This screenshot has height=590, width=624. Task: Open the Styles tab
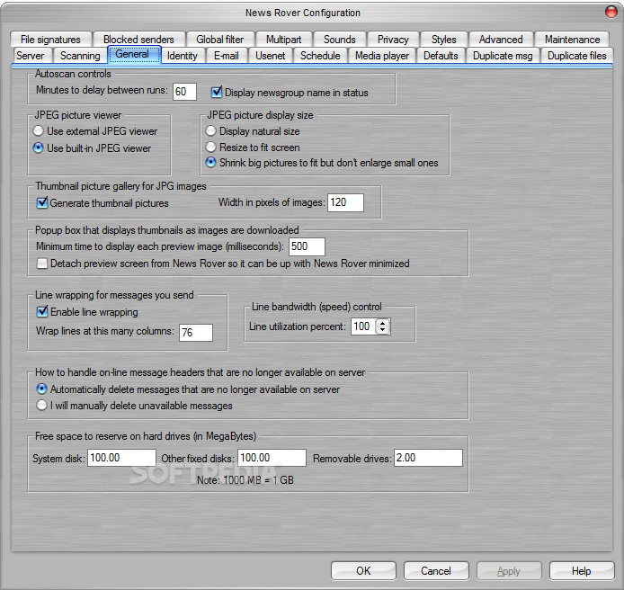click(x=444, y=40)
